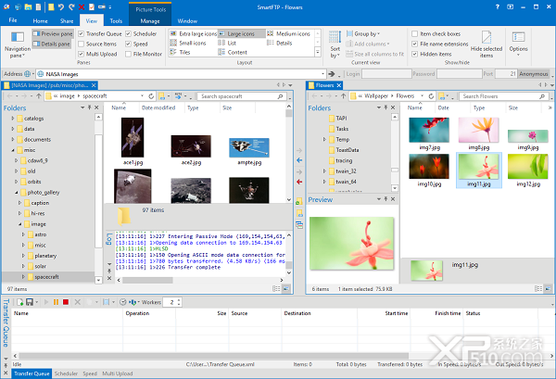Click the connect arrow next to address bar
Screen dimensions: 556x379
[332, 74]
